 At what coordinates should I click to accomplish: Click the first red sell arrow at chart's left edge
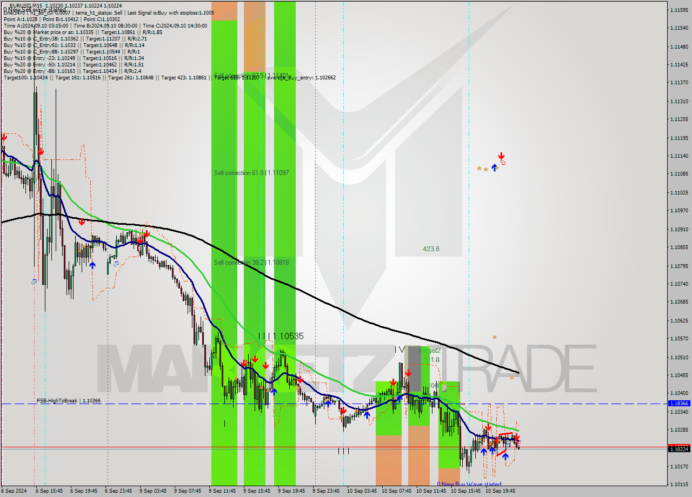coord(4,137)
